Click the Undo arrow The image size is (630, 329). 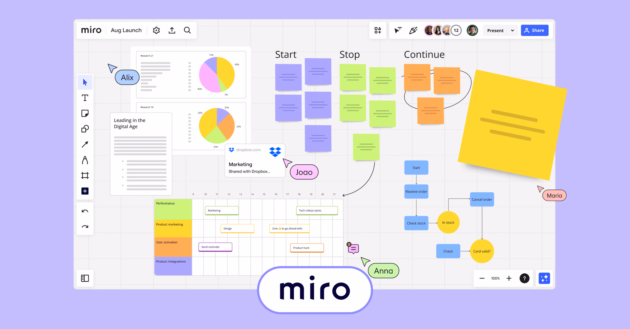click(x=85, y=211)
